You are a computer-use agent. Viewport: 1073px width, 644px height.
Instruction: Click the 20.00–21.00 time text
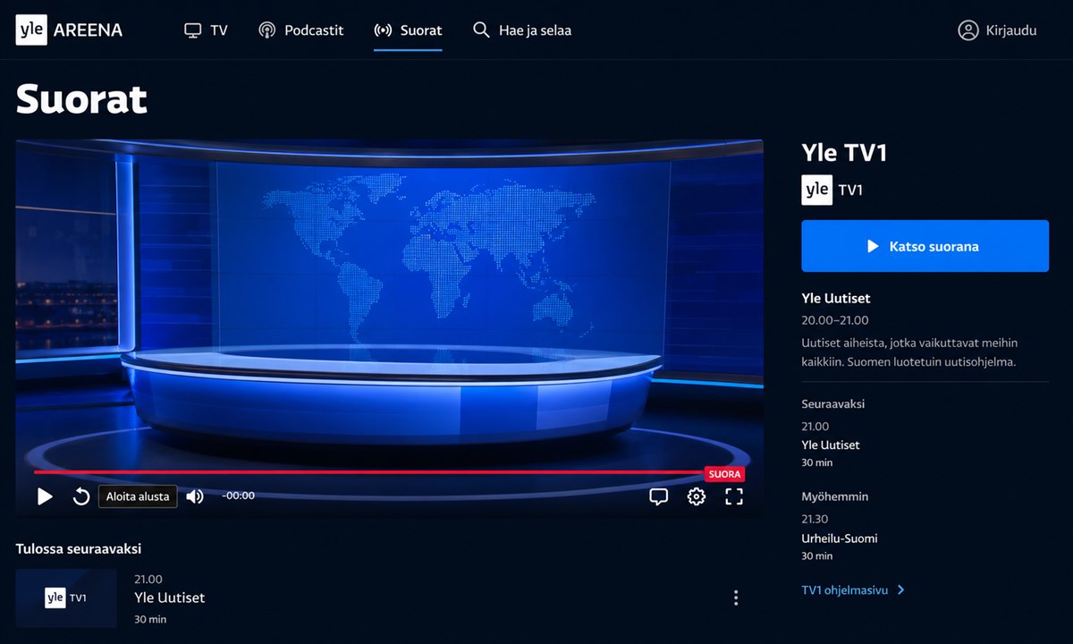click(x=835, y=320)
